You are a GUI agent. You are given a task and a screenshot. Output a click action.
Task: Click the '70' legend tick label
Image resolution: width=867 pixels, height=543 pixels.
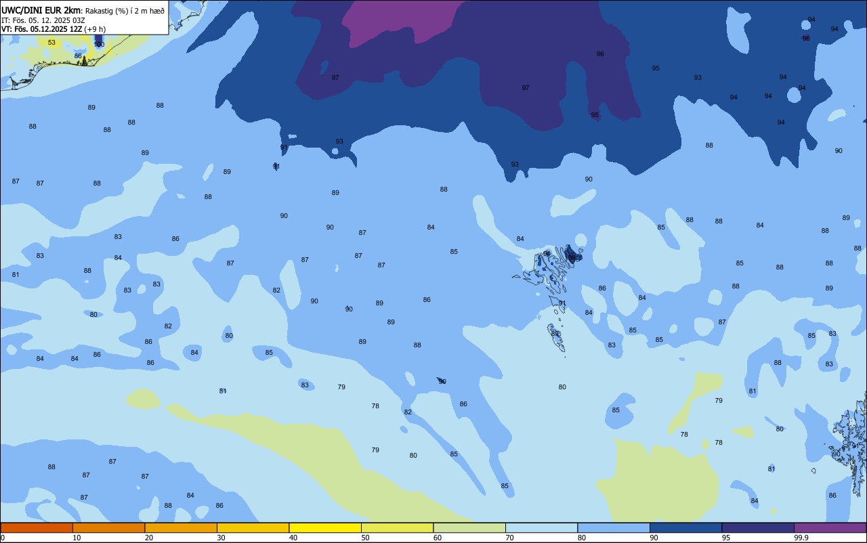[509, 538]
